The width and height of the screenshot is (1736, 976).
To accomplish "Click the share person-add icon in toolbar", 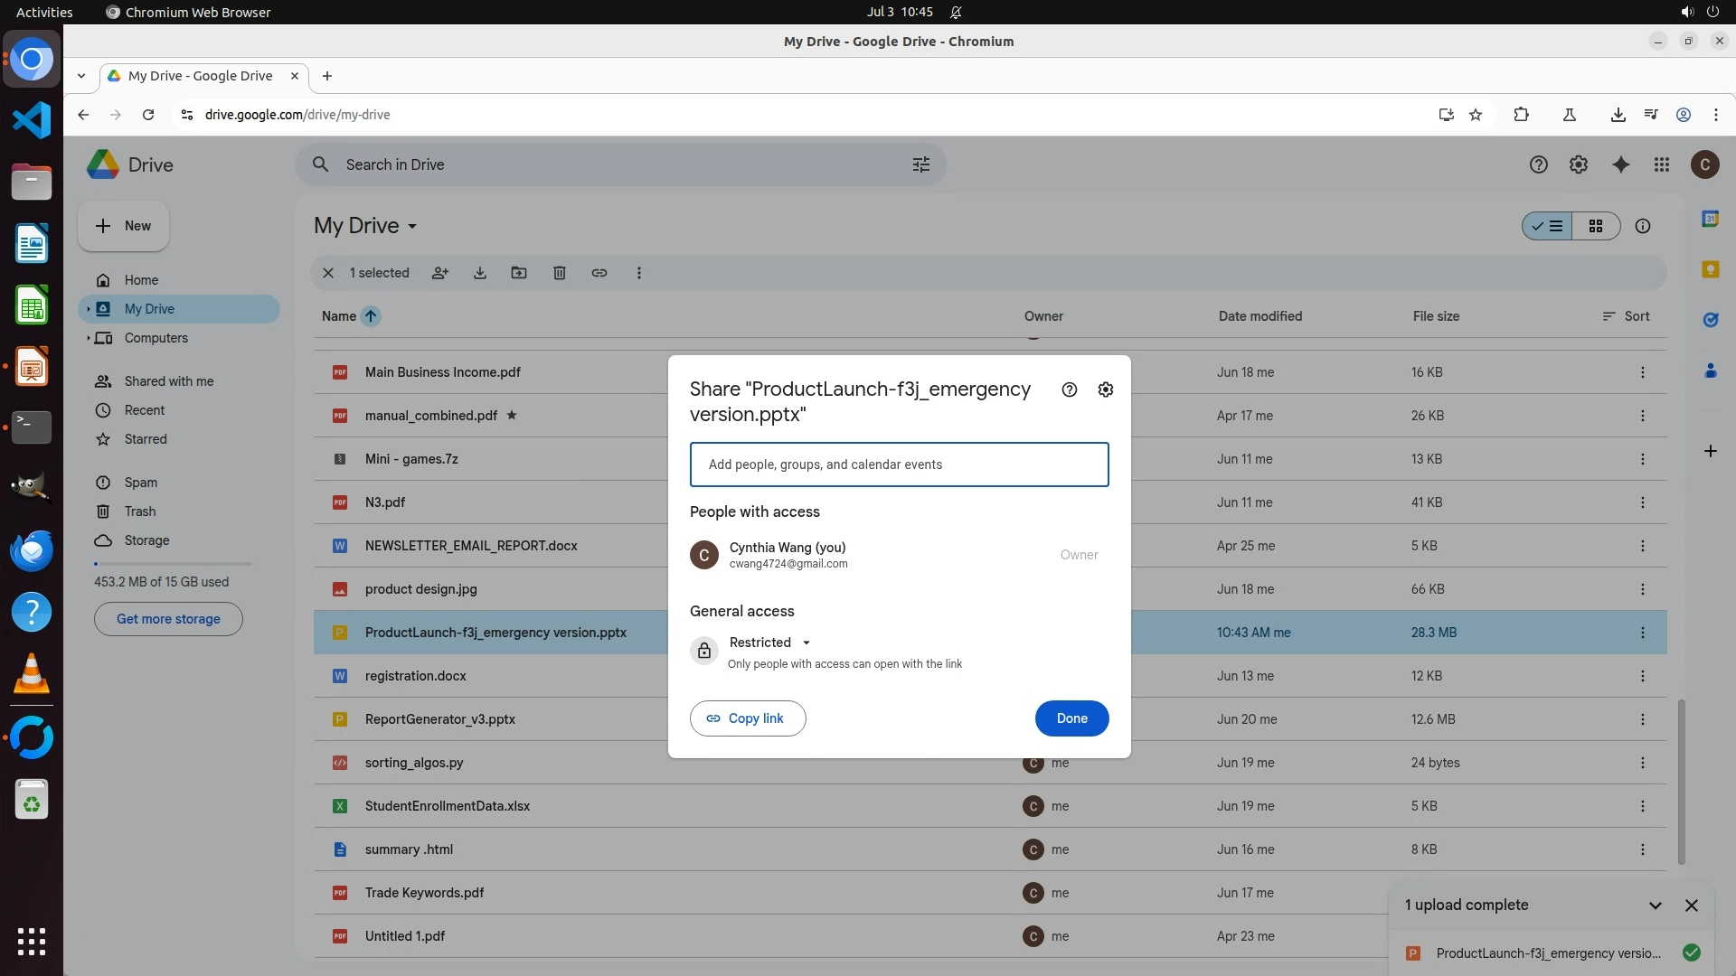I will [x=440, y=273].
